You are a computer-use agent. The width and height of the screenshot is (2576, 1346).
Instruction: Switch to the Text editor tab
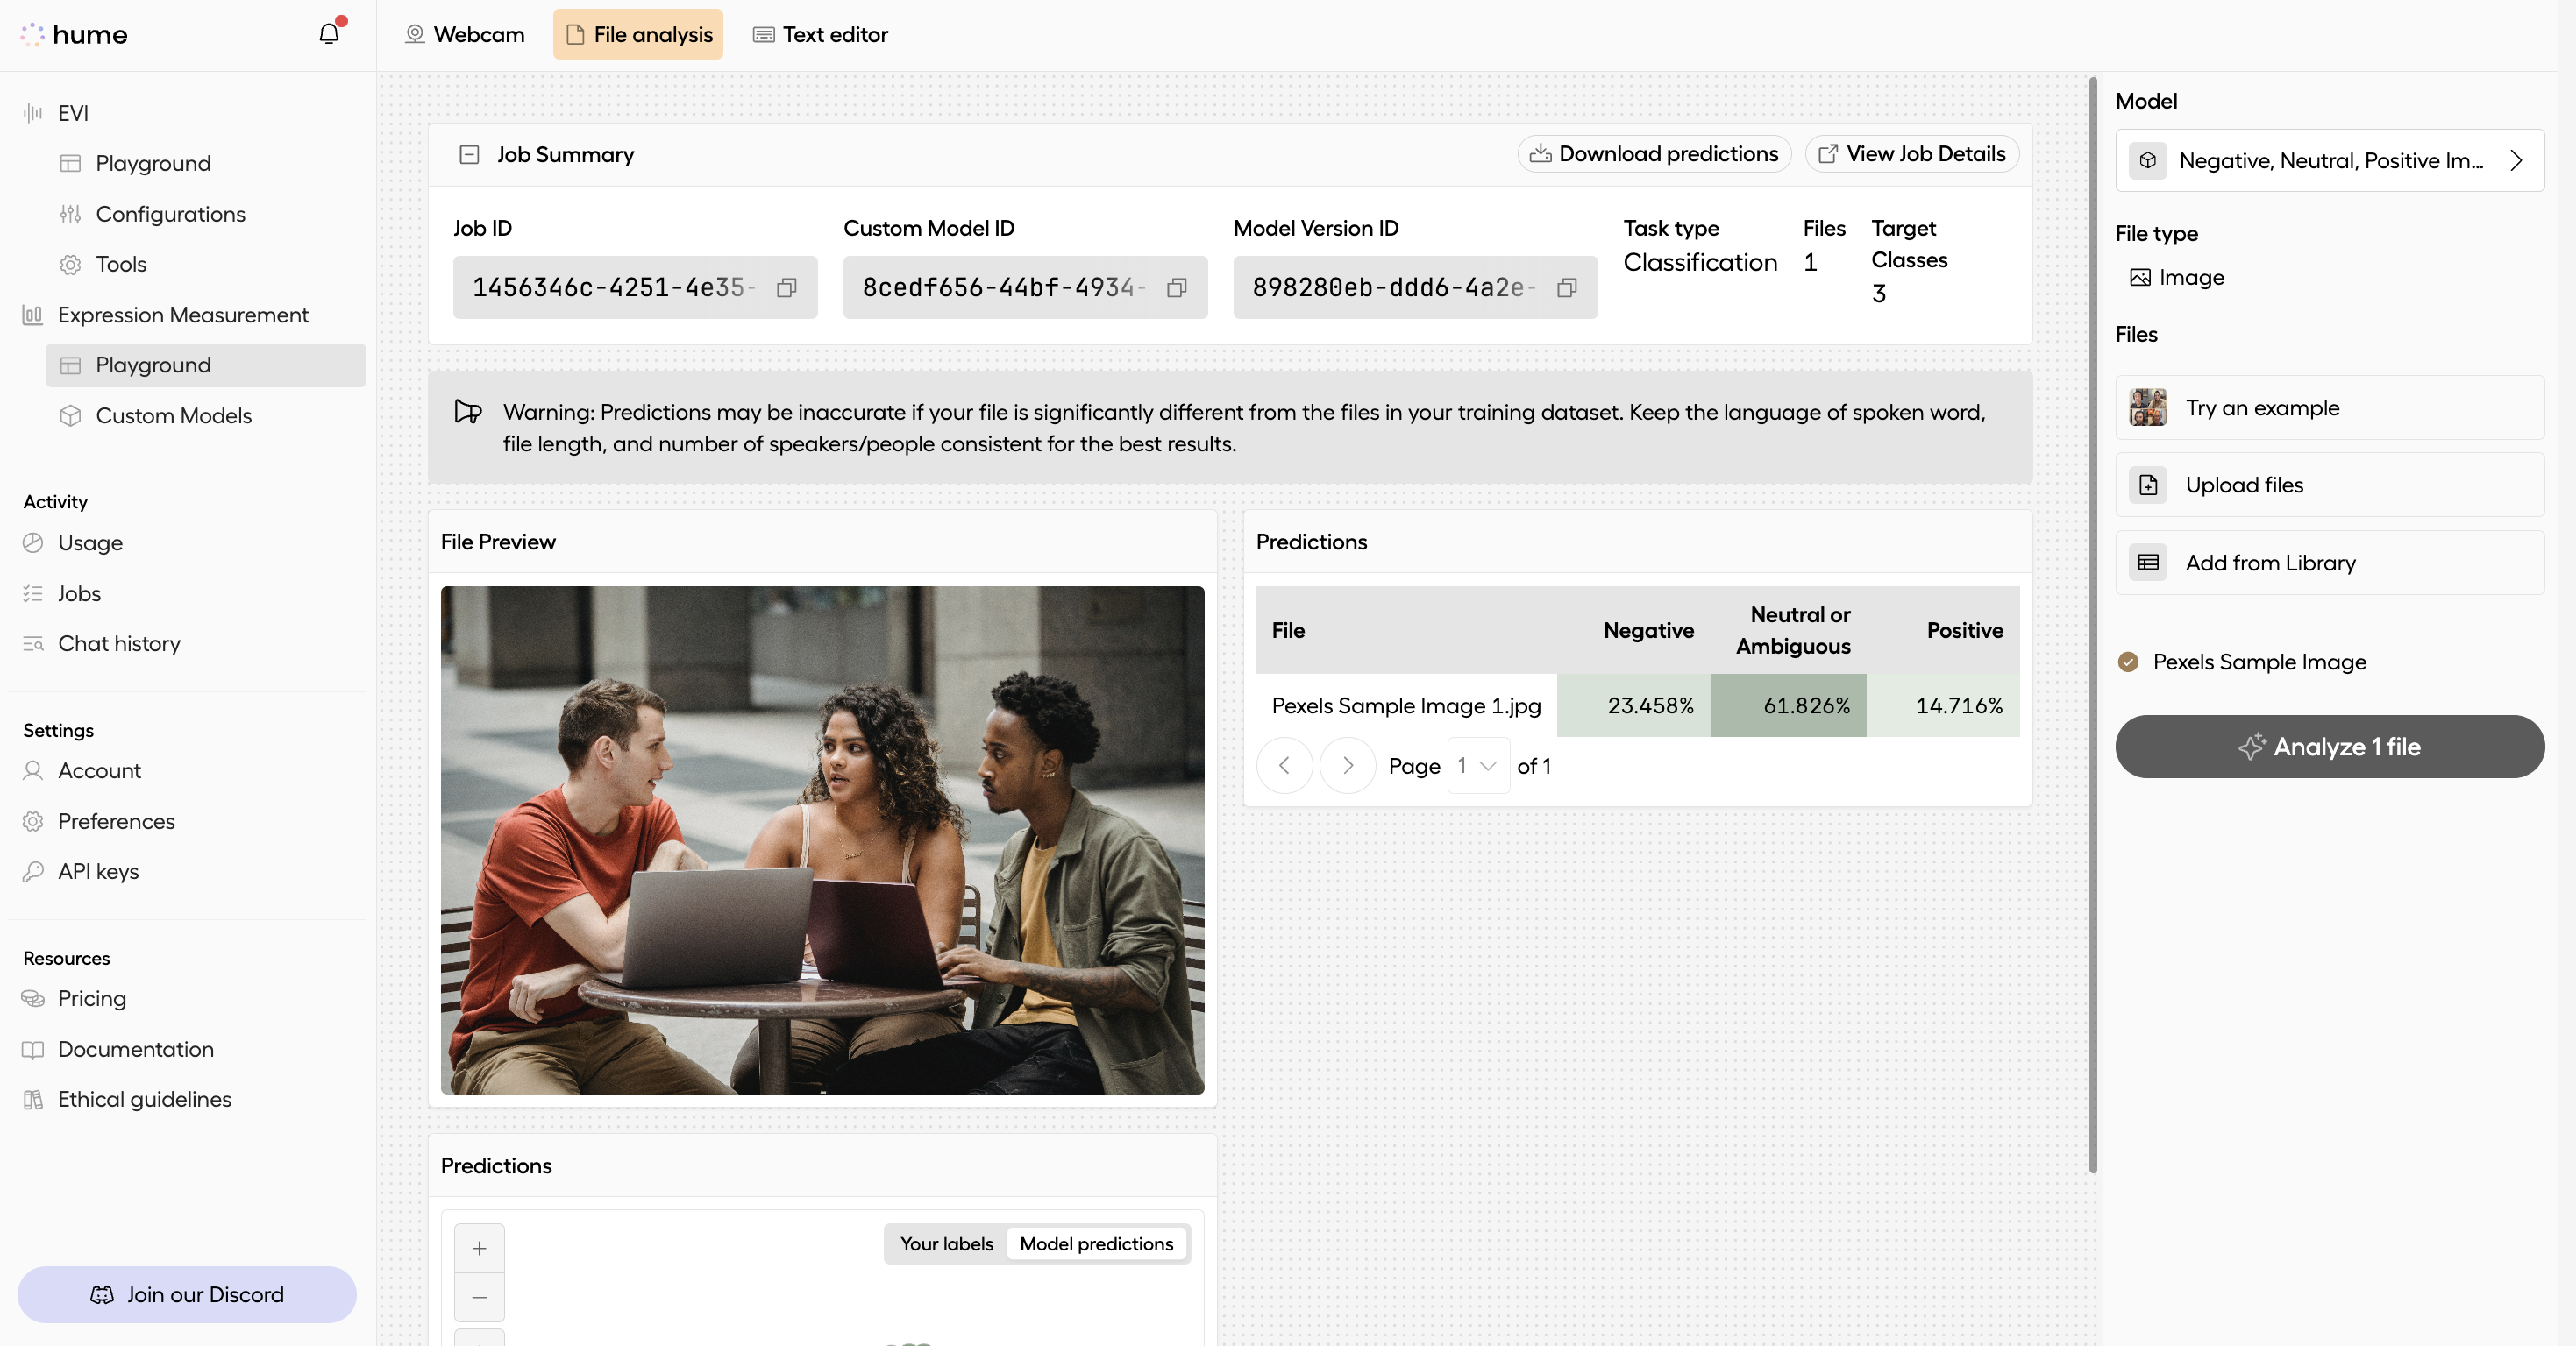pos(820,33)
